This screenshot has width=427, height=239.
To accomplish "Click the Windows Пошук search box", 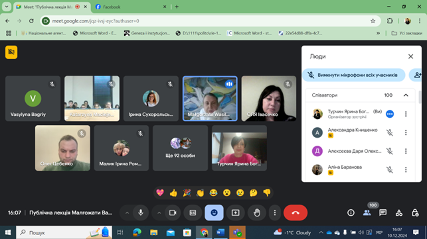I will [64, 232].
